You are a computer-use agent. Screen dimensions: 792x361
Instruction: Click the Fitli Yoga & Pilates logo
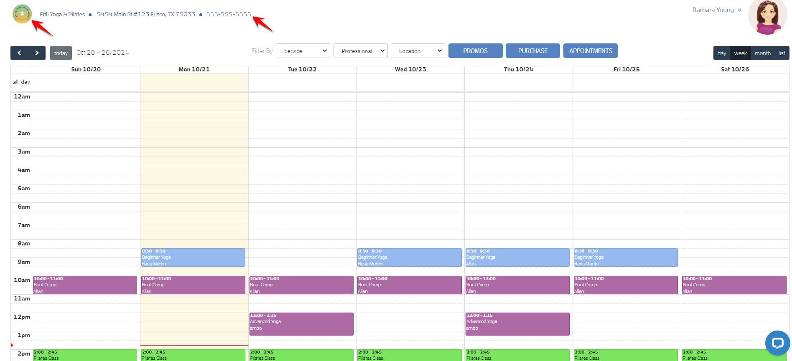tap(22, 14)
